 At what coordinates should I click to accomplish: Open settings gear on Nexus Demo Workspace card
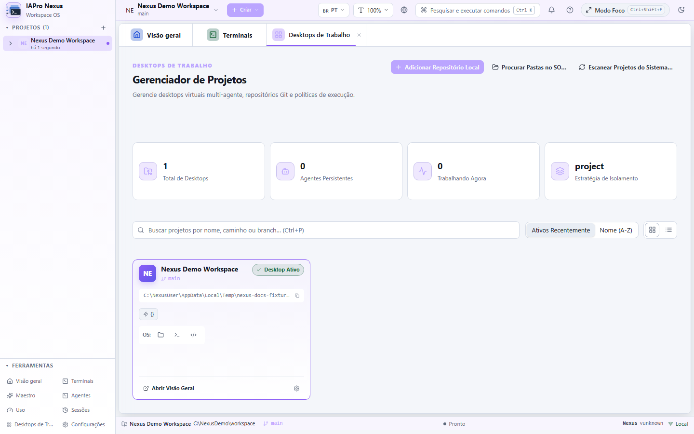click(296, 388)
